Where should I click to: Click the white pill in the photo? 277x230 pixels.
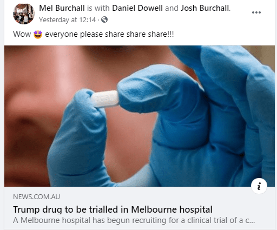105,99
